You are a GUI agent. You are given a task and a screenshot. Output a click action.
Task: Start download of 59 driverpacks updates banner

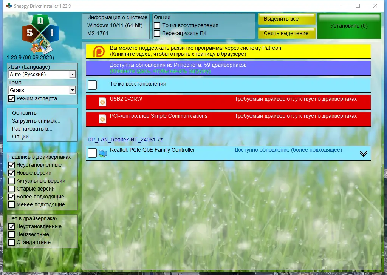pyautogui.click(x=228, y=68)
